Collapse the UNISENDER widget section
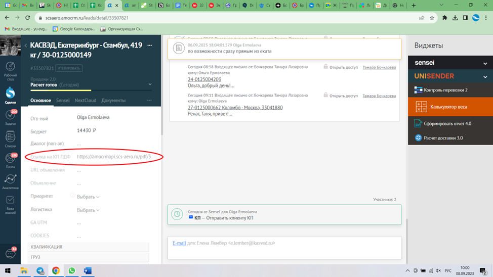 coord(485,76)
